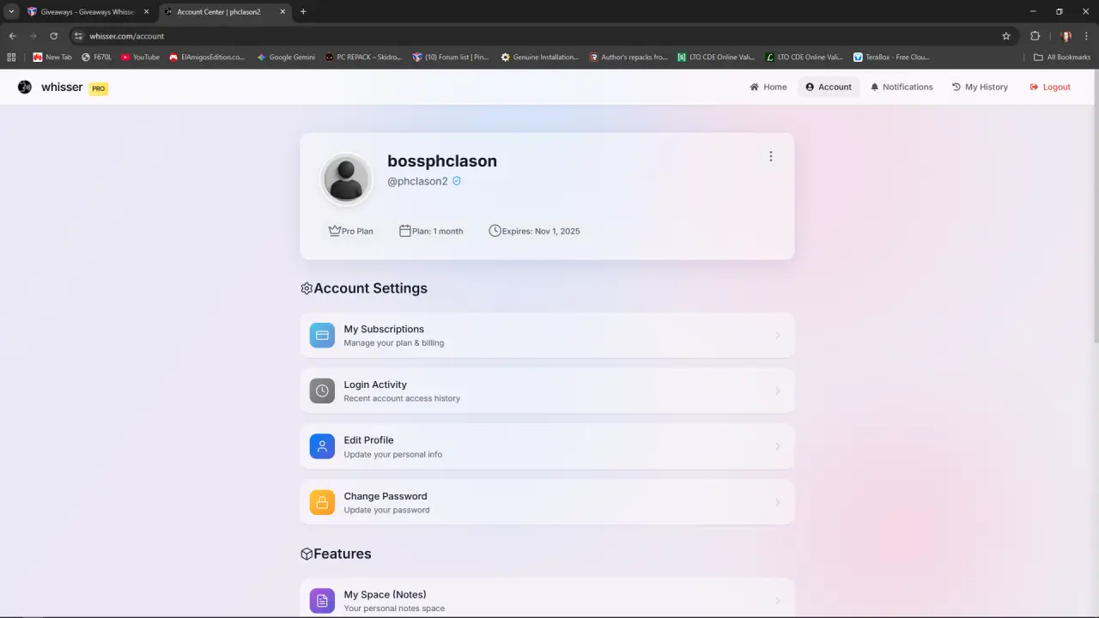Open Edit Profile row chevron
The image size is (1099, 618).
[x=778, y=446]
